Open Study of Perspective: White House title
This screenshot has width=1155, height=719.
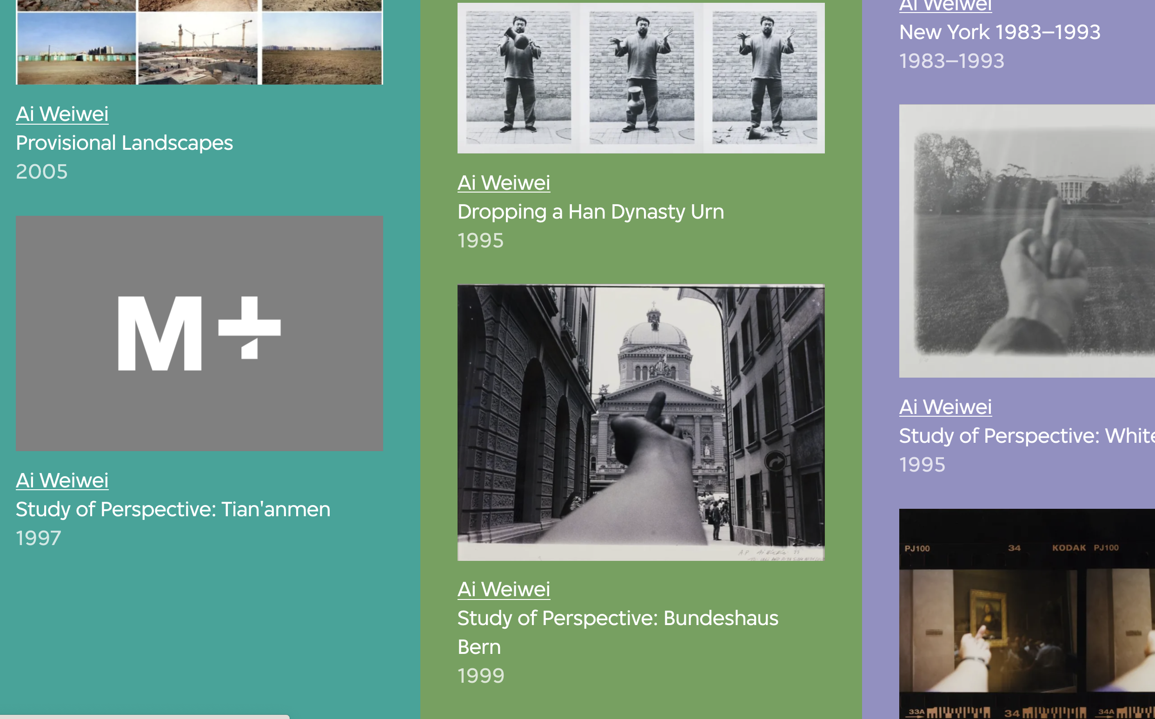coord(1027,436)
